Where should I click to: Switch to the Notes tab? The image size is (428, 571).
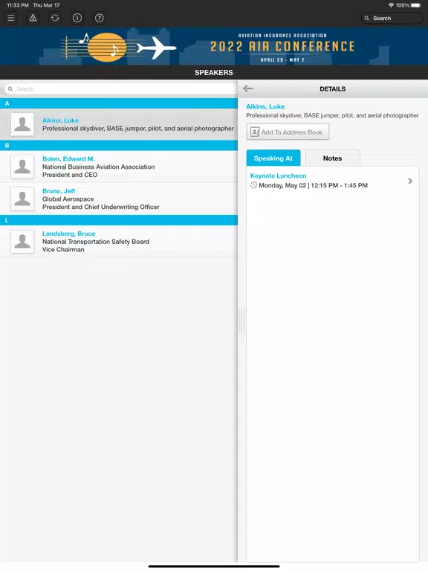[x=333, y=158]
